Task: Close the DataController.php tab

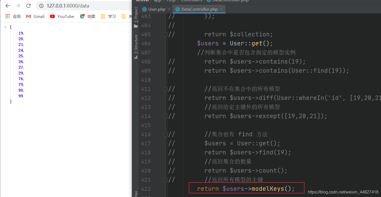Action: coord(221,9)
